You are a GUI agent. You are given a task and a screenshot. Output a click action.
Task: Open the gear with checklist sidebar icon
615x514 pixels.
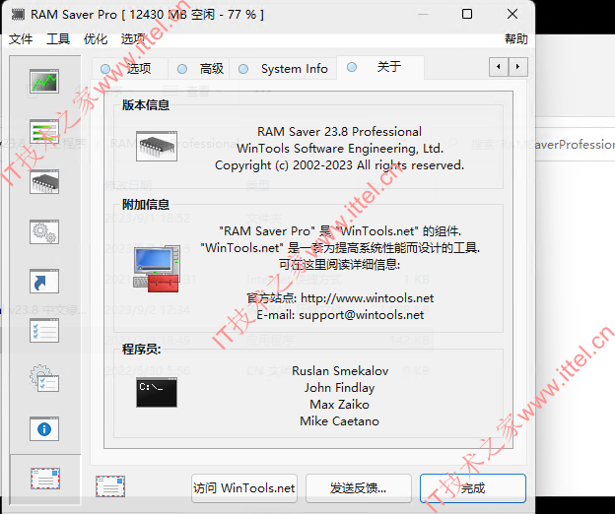44,379
